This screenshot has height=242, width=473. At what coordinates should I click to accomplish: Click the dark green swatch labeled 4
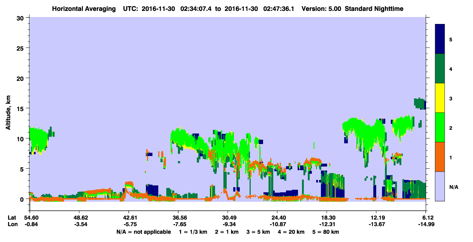click(x=440, y=69)
